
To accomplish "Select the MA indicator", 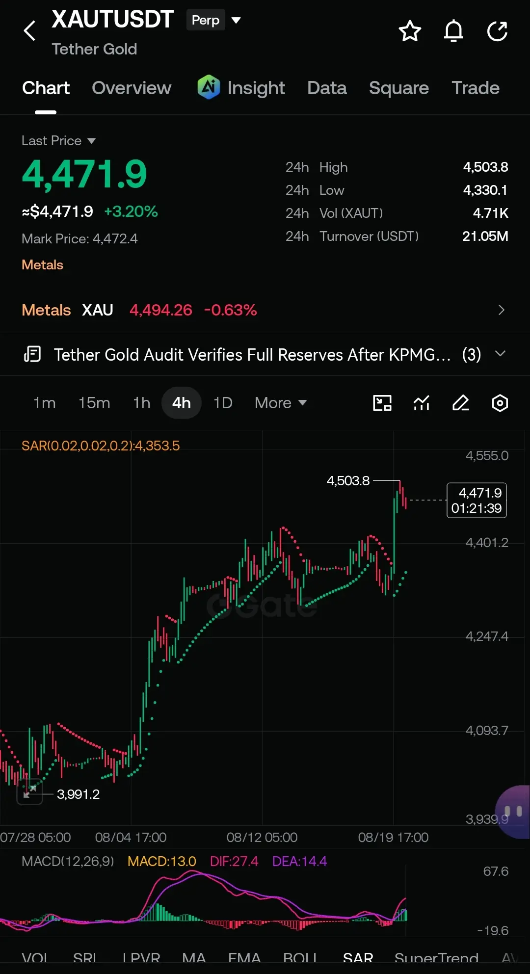I will tap(194, 959).
